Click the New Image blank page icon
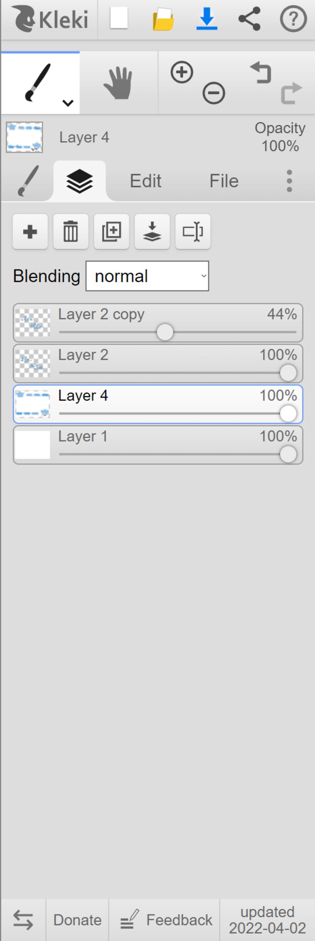315x941 pixels. (x=119, y=18)
